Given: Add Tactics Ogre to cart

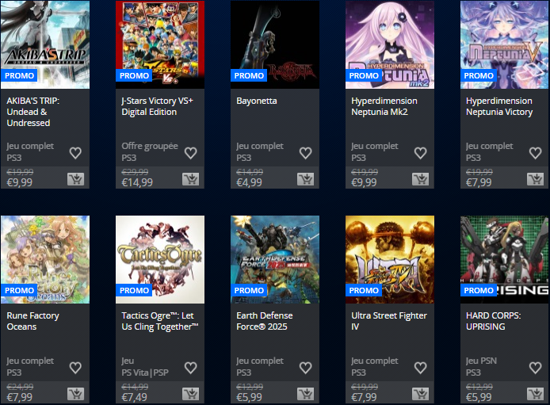Looking at the screenshot, I should pyautogui.click(x=190, y=394).
